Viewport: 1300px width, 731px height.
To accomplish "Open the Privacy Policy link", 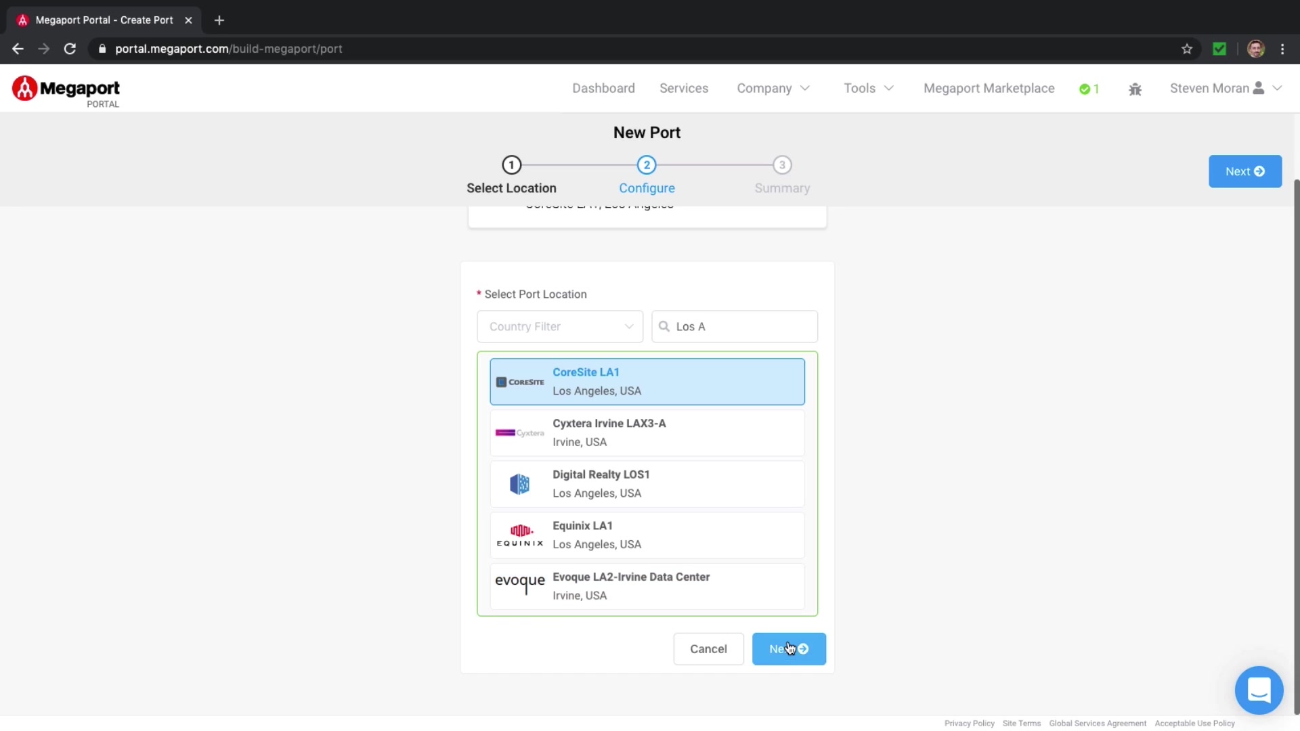I will [x=969, y=724].
